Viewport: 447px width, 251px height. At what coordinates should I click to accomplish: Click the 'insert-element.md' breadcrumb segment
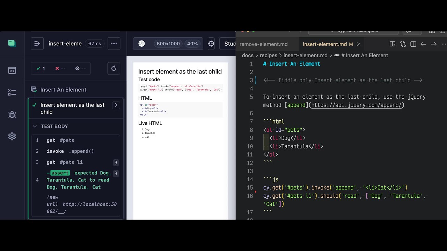click(x=306, y=55)
